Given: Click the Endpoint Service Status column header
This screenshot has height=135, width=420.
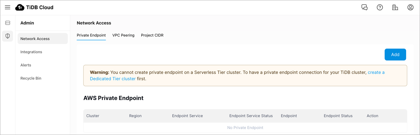Looking at the screenshot, I should (251, 116).
